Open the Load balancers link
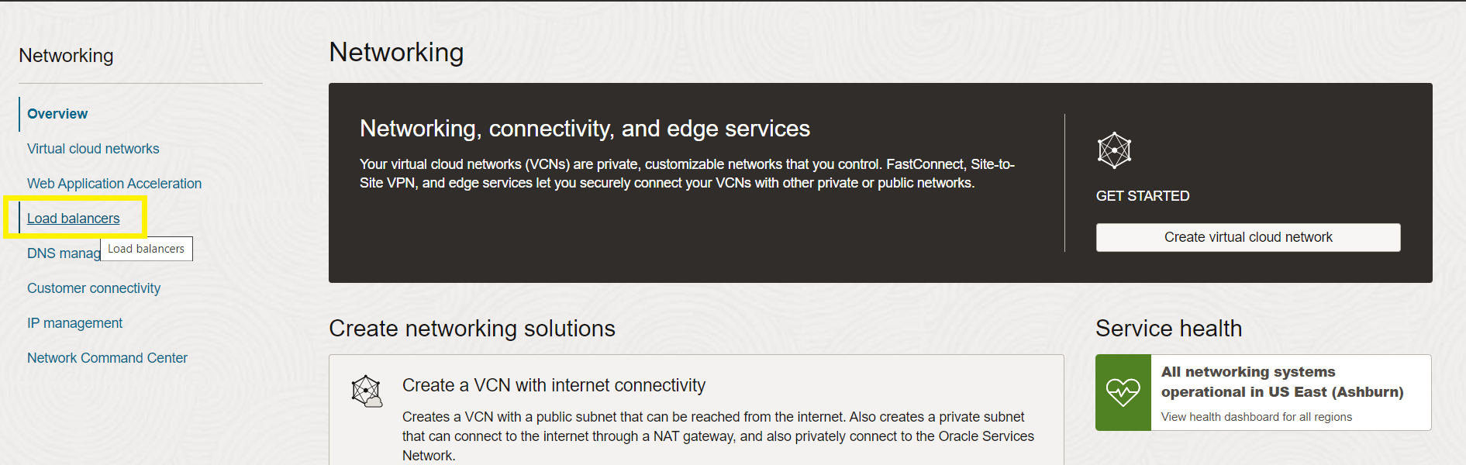Screen dimensions: 1466x465 73,219
